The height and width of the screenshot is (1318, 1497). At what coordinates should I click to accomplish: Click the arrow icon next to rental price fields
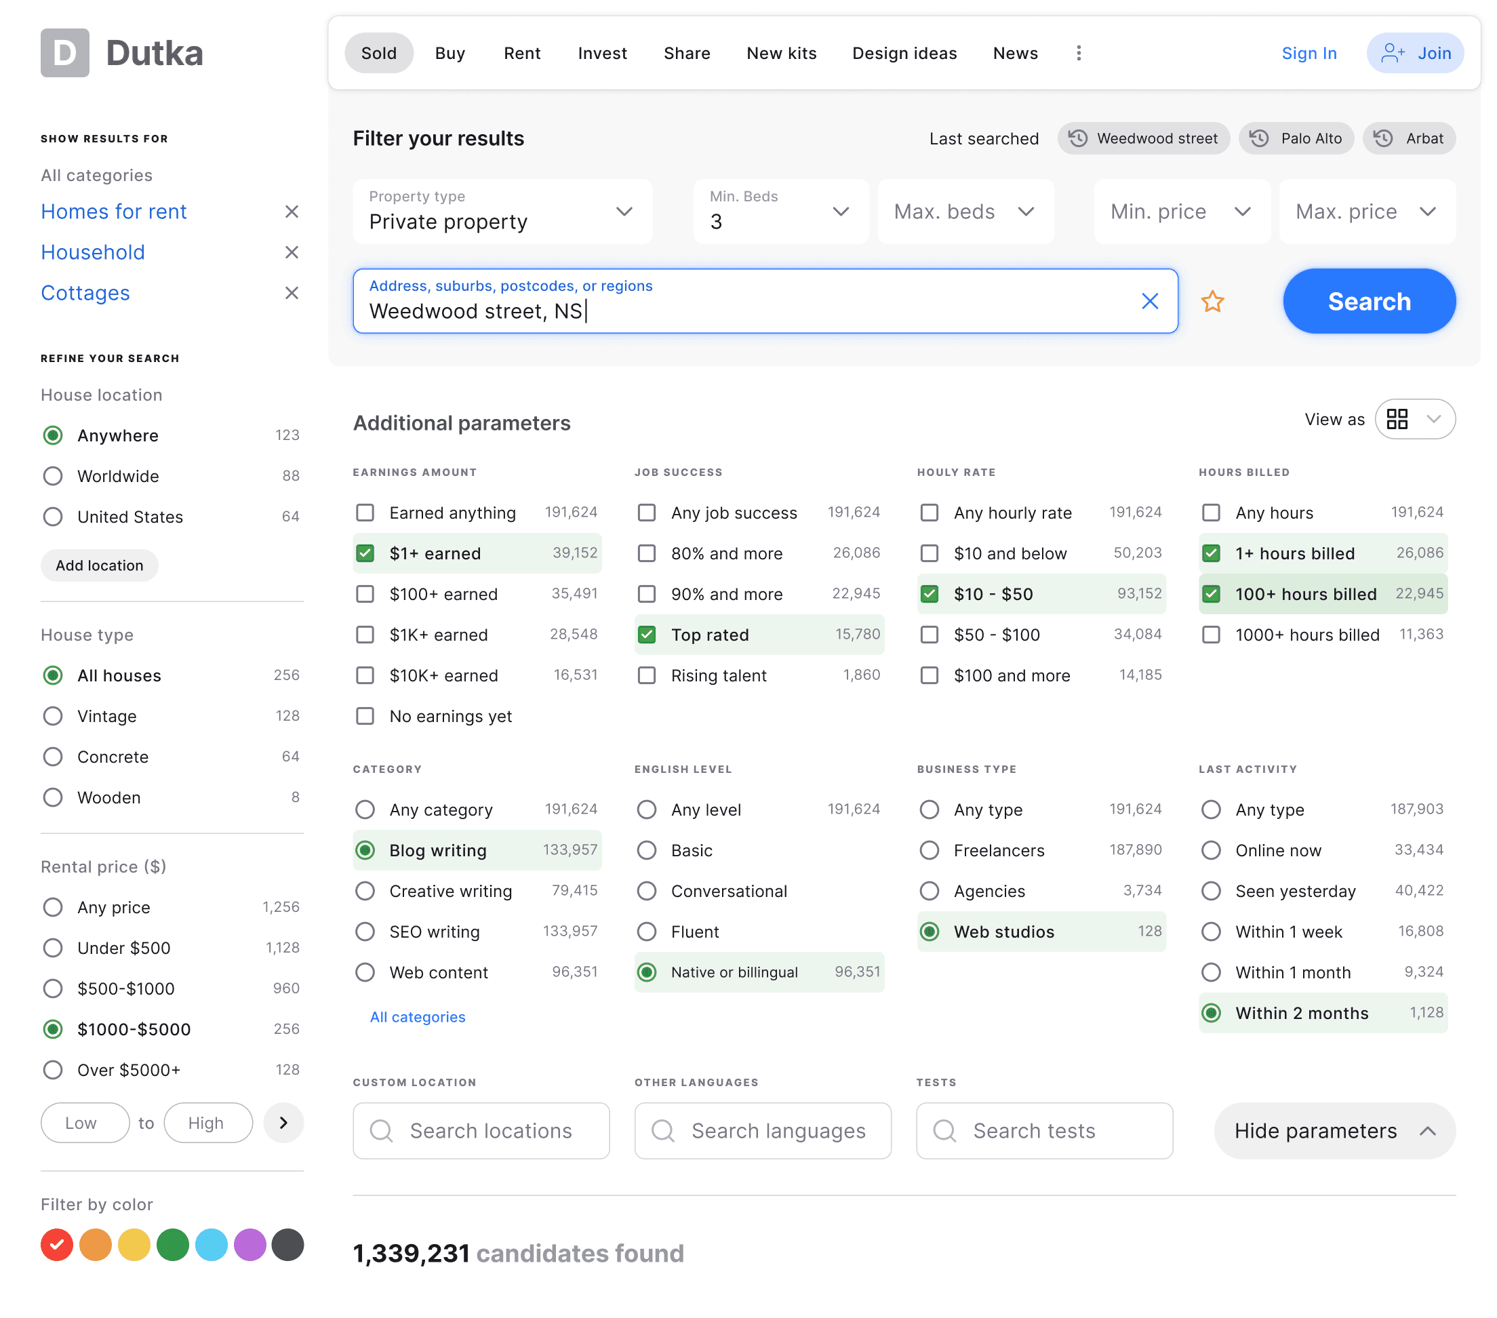tap(284, 1123)
